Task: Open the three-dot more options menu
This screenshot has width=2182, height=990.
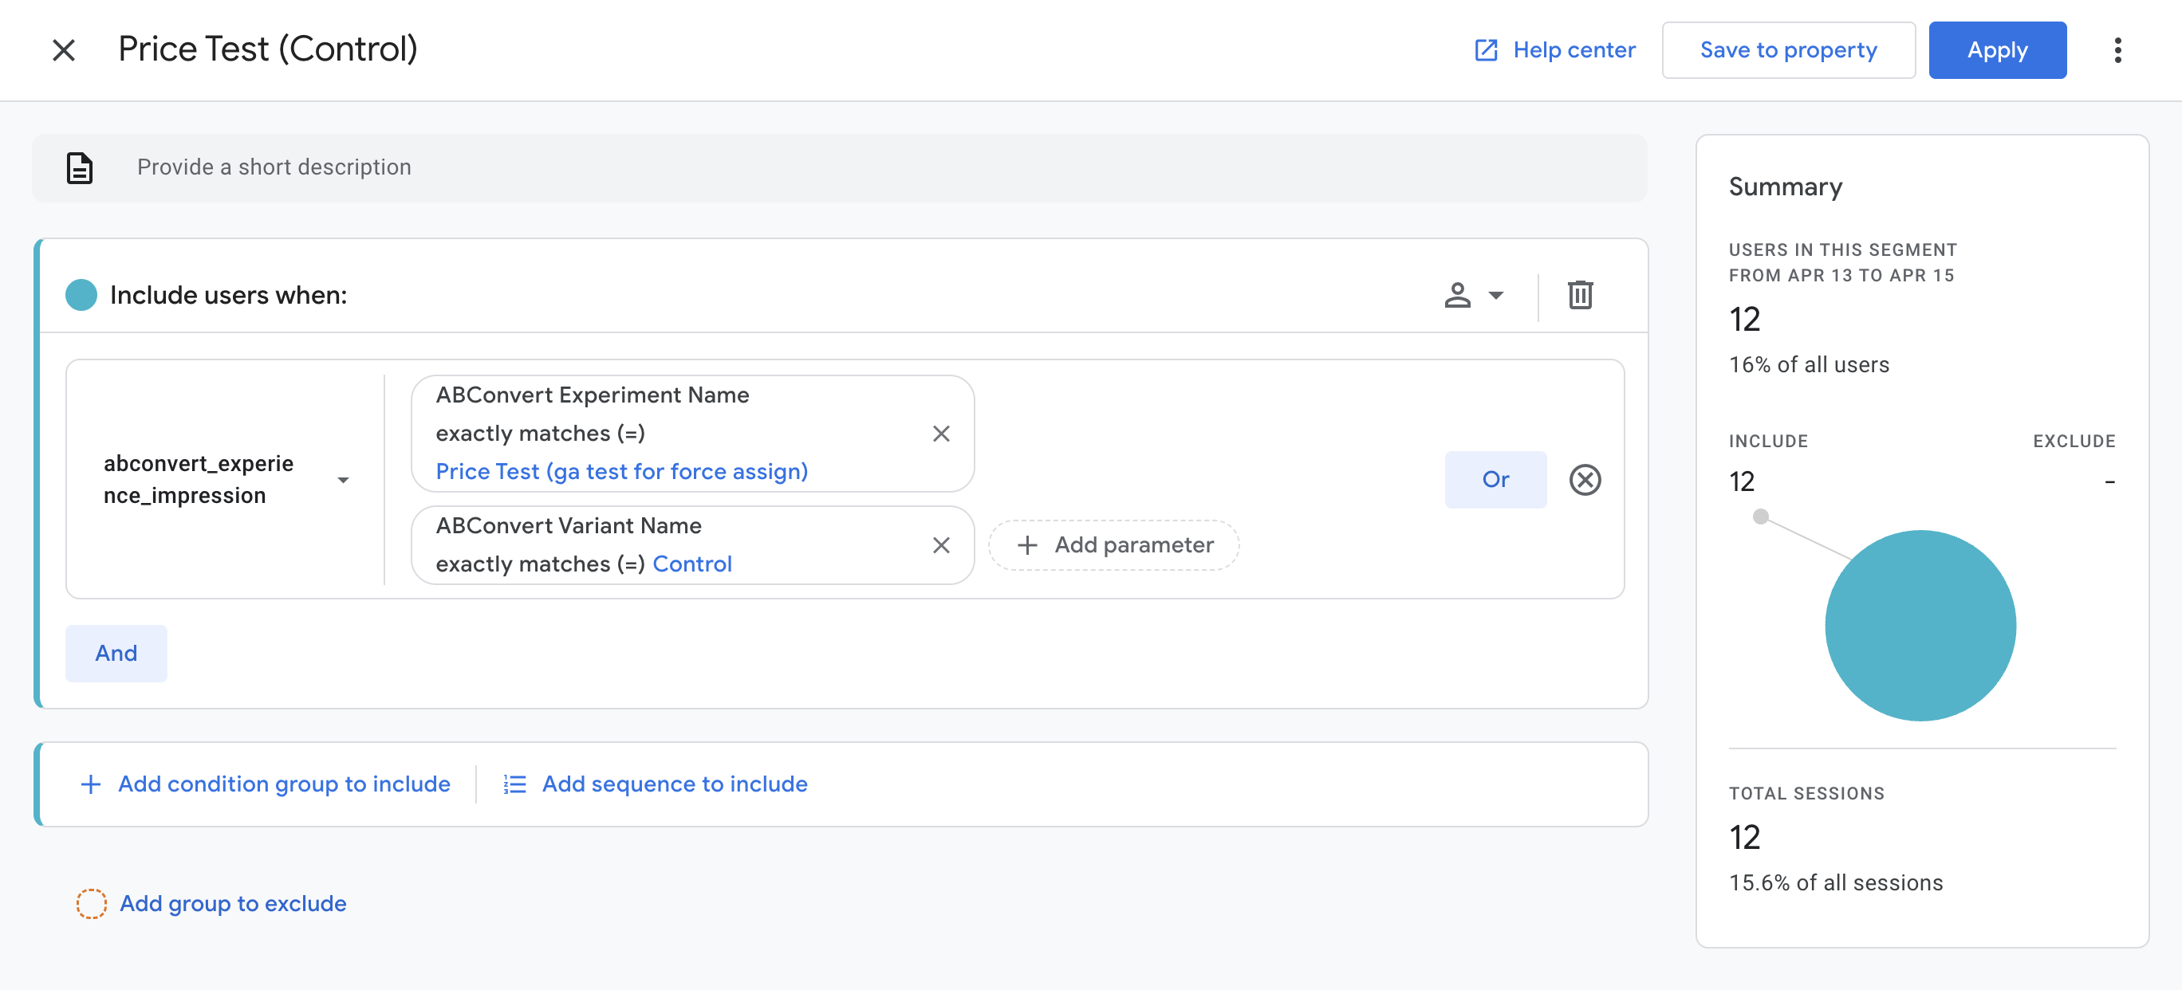Action: 2117,50
